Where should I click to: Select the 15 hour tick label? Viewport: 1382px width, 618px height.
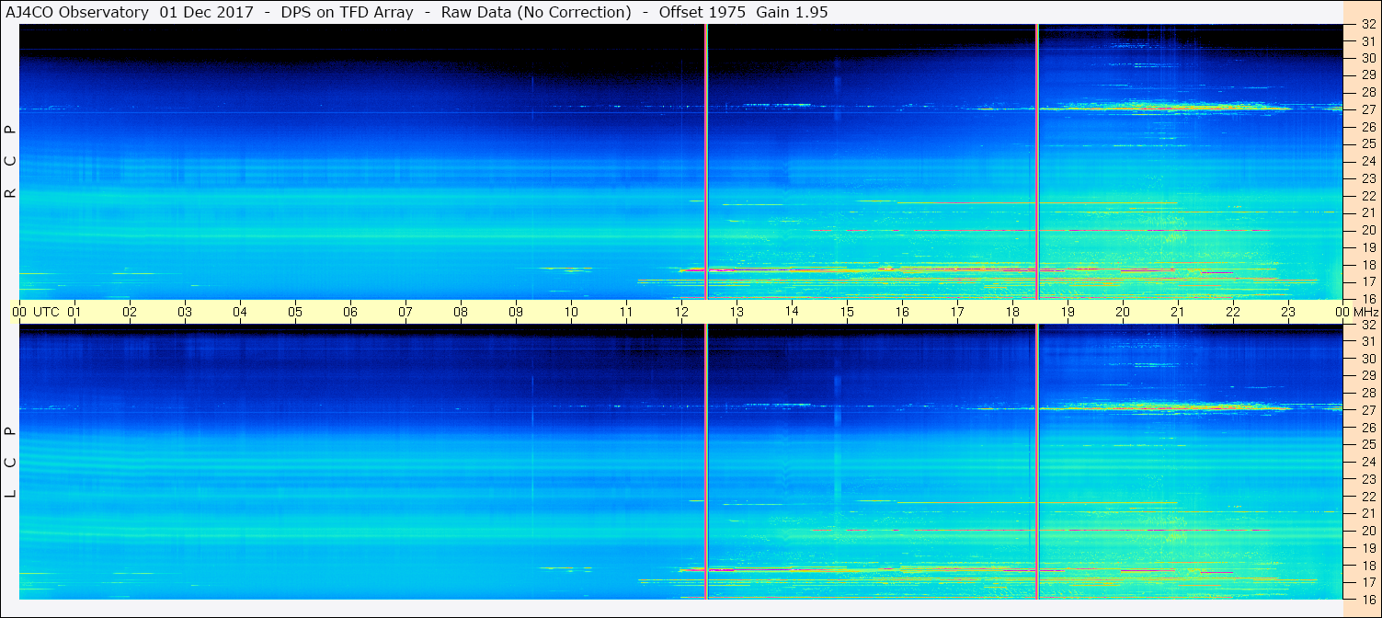point(847,312)
